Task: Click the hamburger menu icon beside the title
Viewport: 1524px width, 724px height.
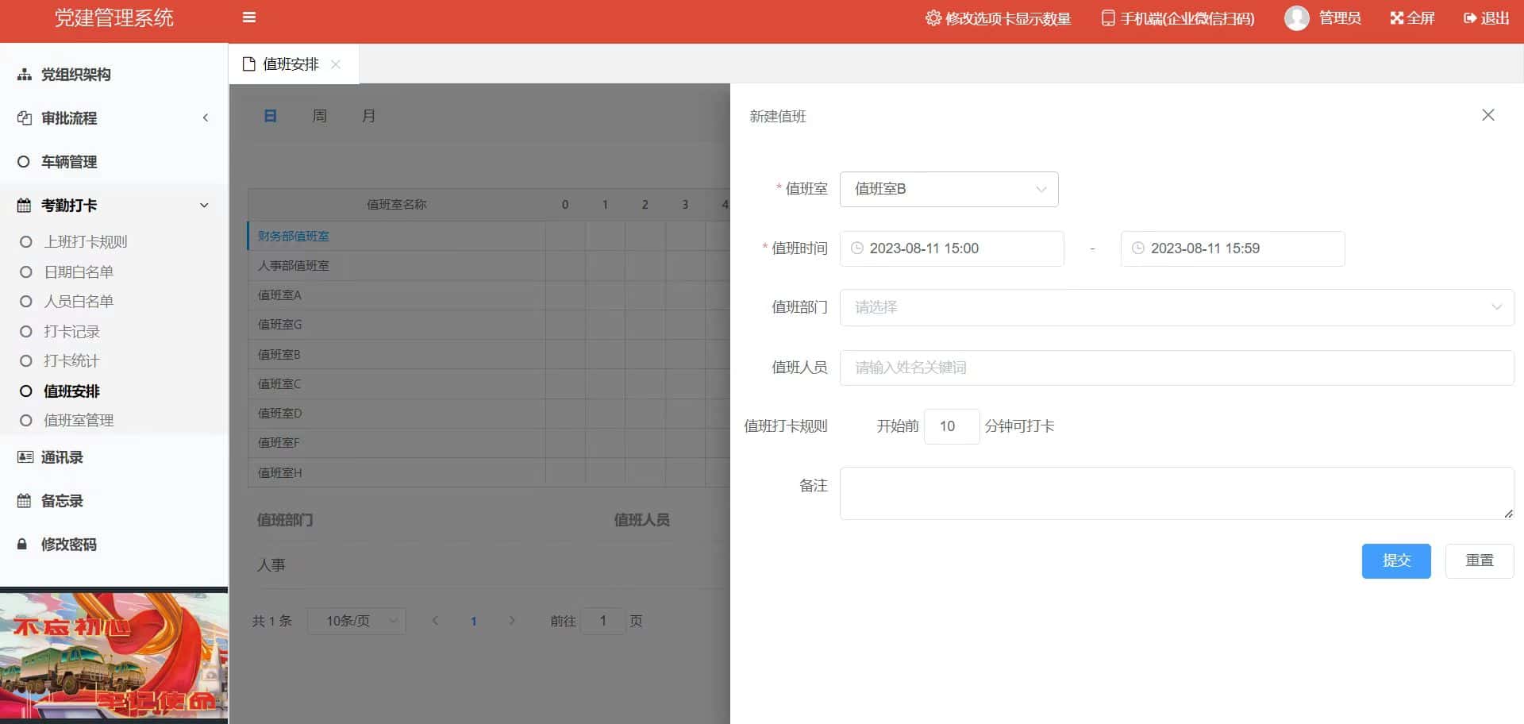Action: click(248, 17)
